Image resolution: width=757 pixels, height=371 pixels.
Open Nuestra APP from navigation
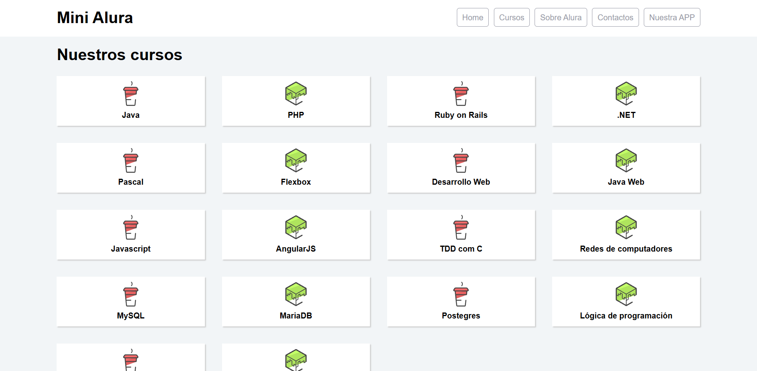point(672,18)
